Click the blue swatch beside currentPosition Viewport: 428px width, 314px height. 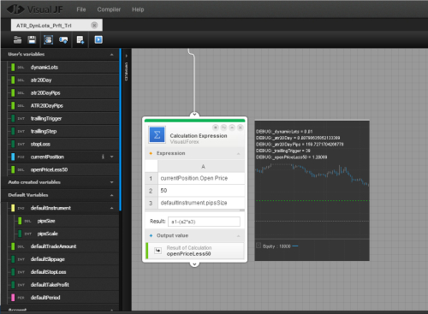point(13,157)
